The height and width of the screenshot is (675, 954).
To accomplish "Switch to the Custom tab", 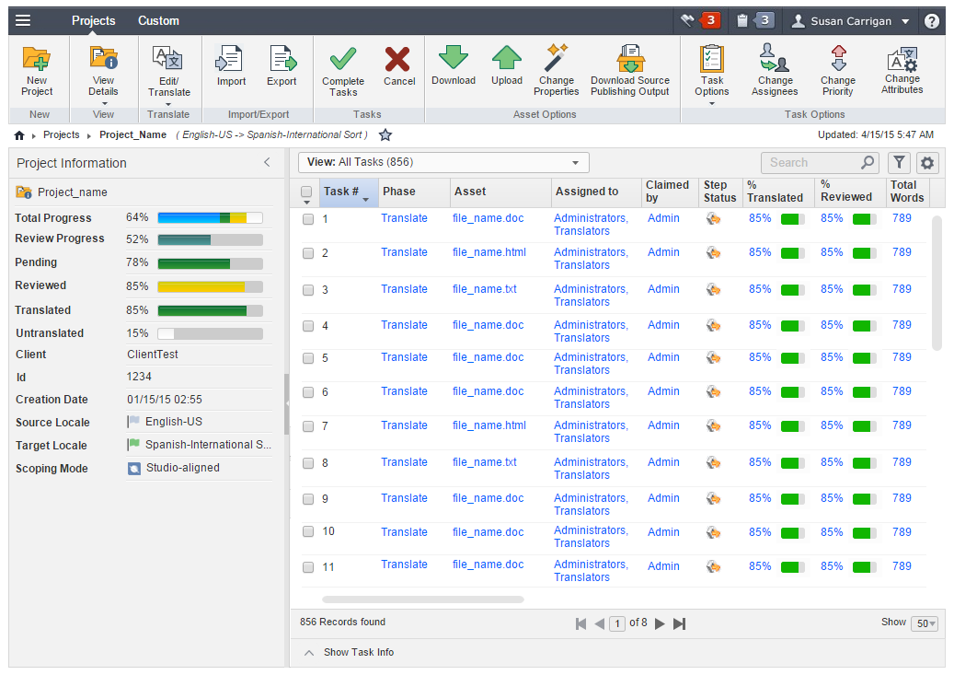I will click(158, 20).
